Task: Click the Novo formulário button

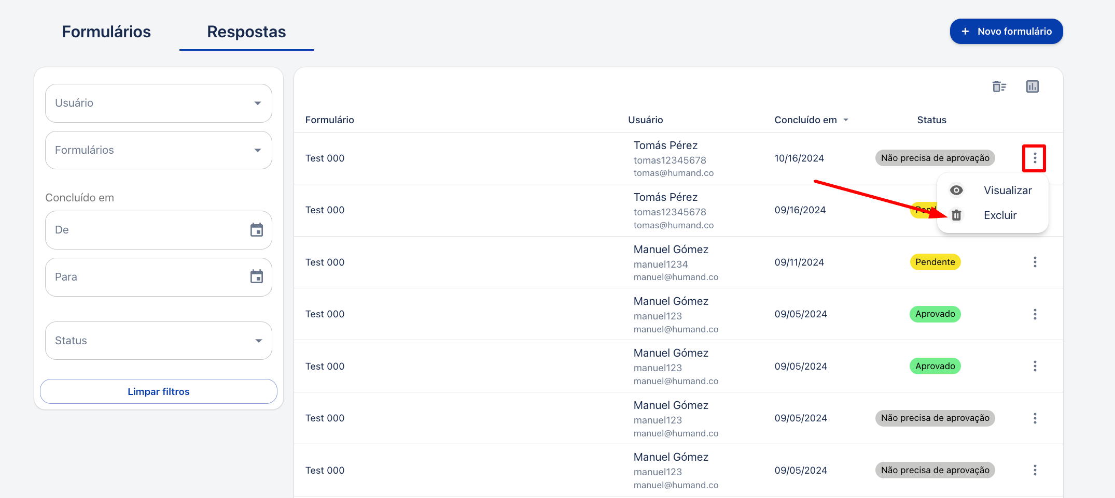Action: tap(1006, 32)
